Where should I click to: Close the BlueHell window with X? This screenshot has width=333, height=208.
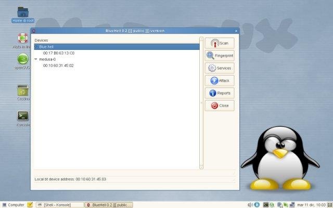(236, 31)
